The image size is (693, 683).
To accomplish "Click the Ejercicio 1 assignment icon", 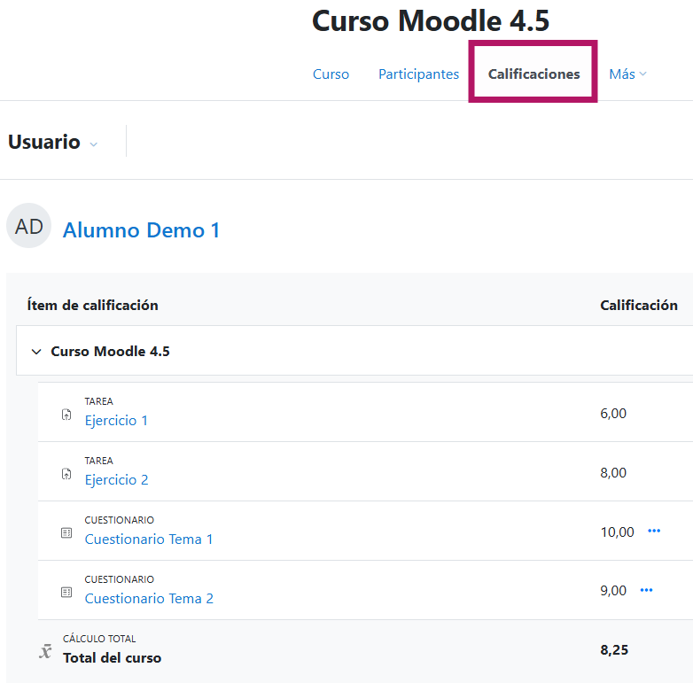I will coord(66,415).
